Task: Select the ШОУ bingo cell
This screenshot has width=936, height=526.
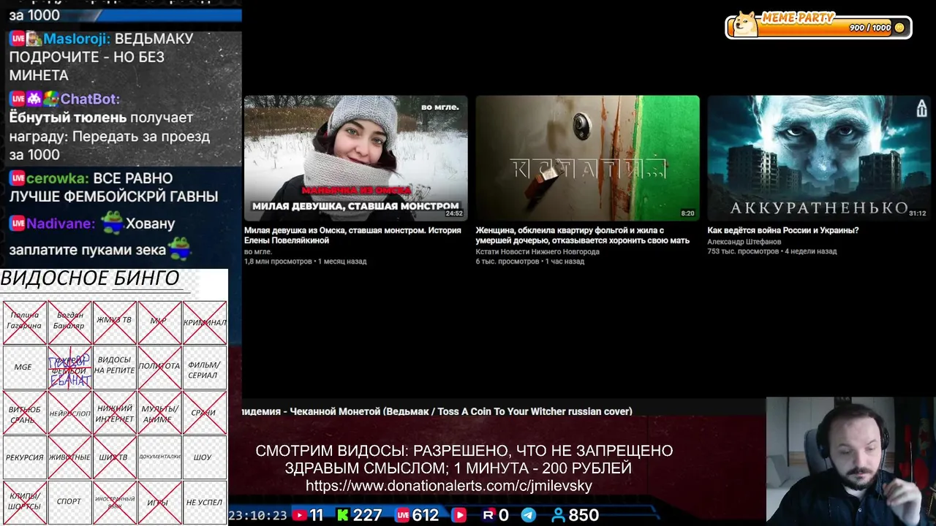Action: click(x=204, y=457)
